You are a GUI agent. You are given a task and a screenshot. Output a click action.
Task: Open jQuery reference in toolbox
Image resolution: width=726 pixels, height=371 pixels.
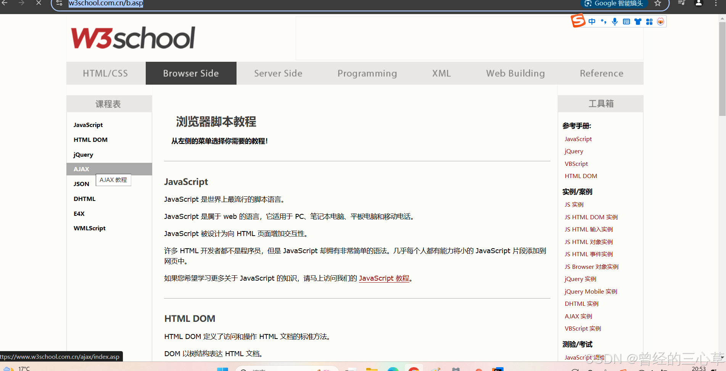[x=574, y=151]
